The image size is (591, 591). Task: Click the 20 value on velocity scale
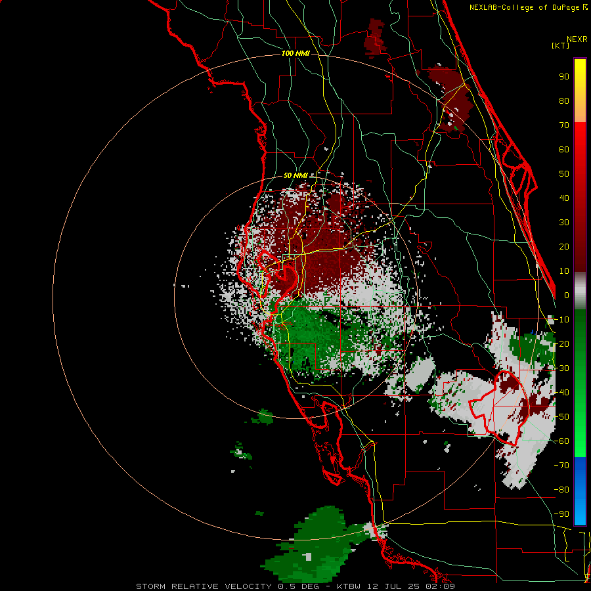pos(564,247)
